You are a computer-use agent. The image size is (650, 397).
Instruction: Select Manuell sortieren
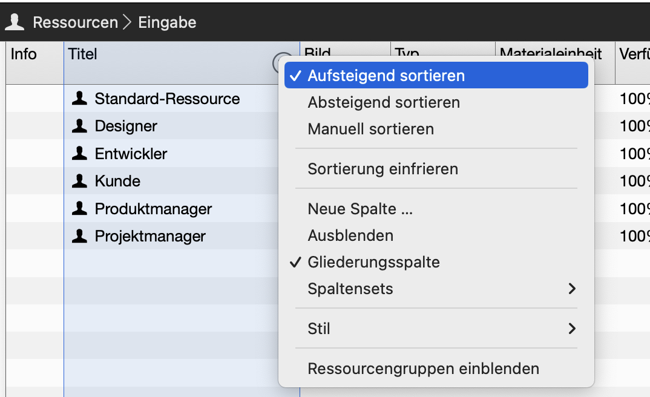point(436,129)
